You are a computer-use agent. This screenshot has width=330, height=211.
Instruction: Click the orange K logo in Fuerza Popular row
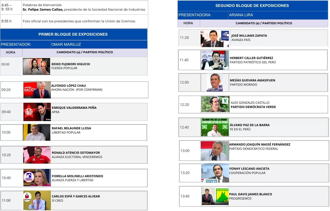[43, 64]
